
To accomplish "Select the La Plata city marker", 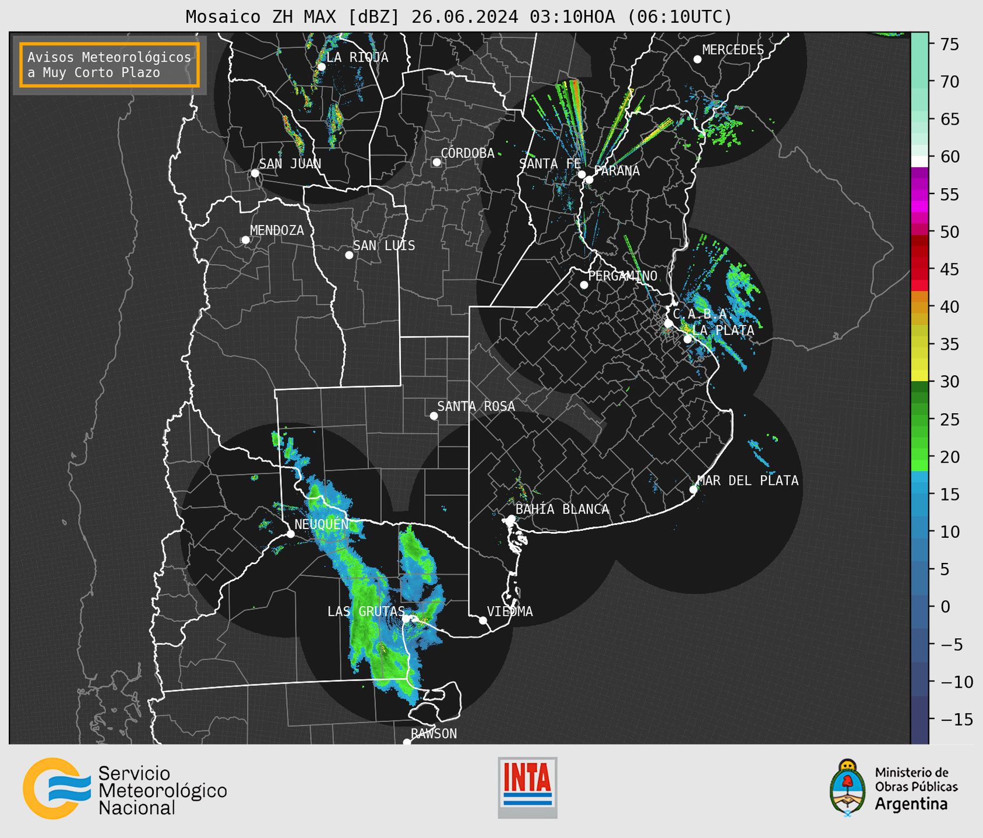I will [688, 339].
